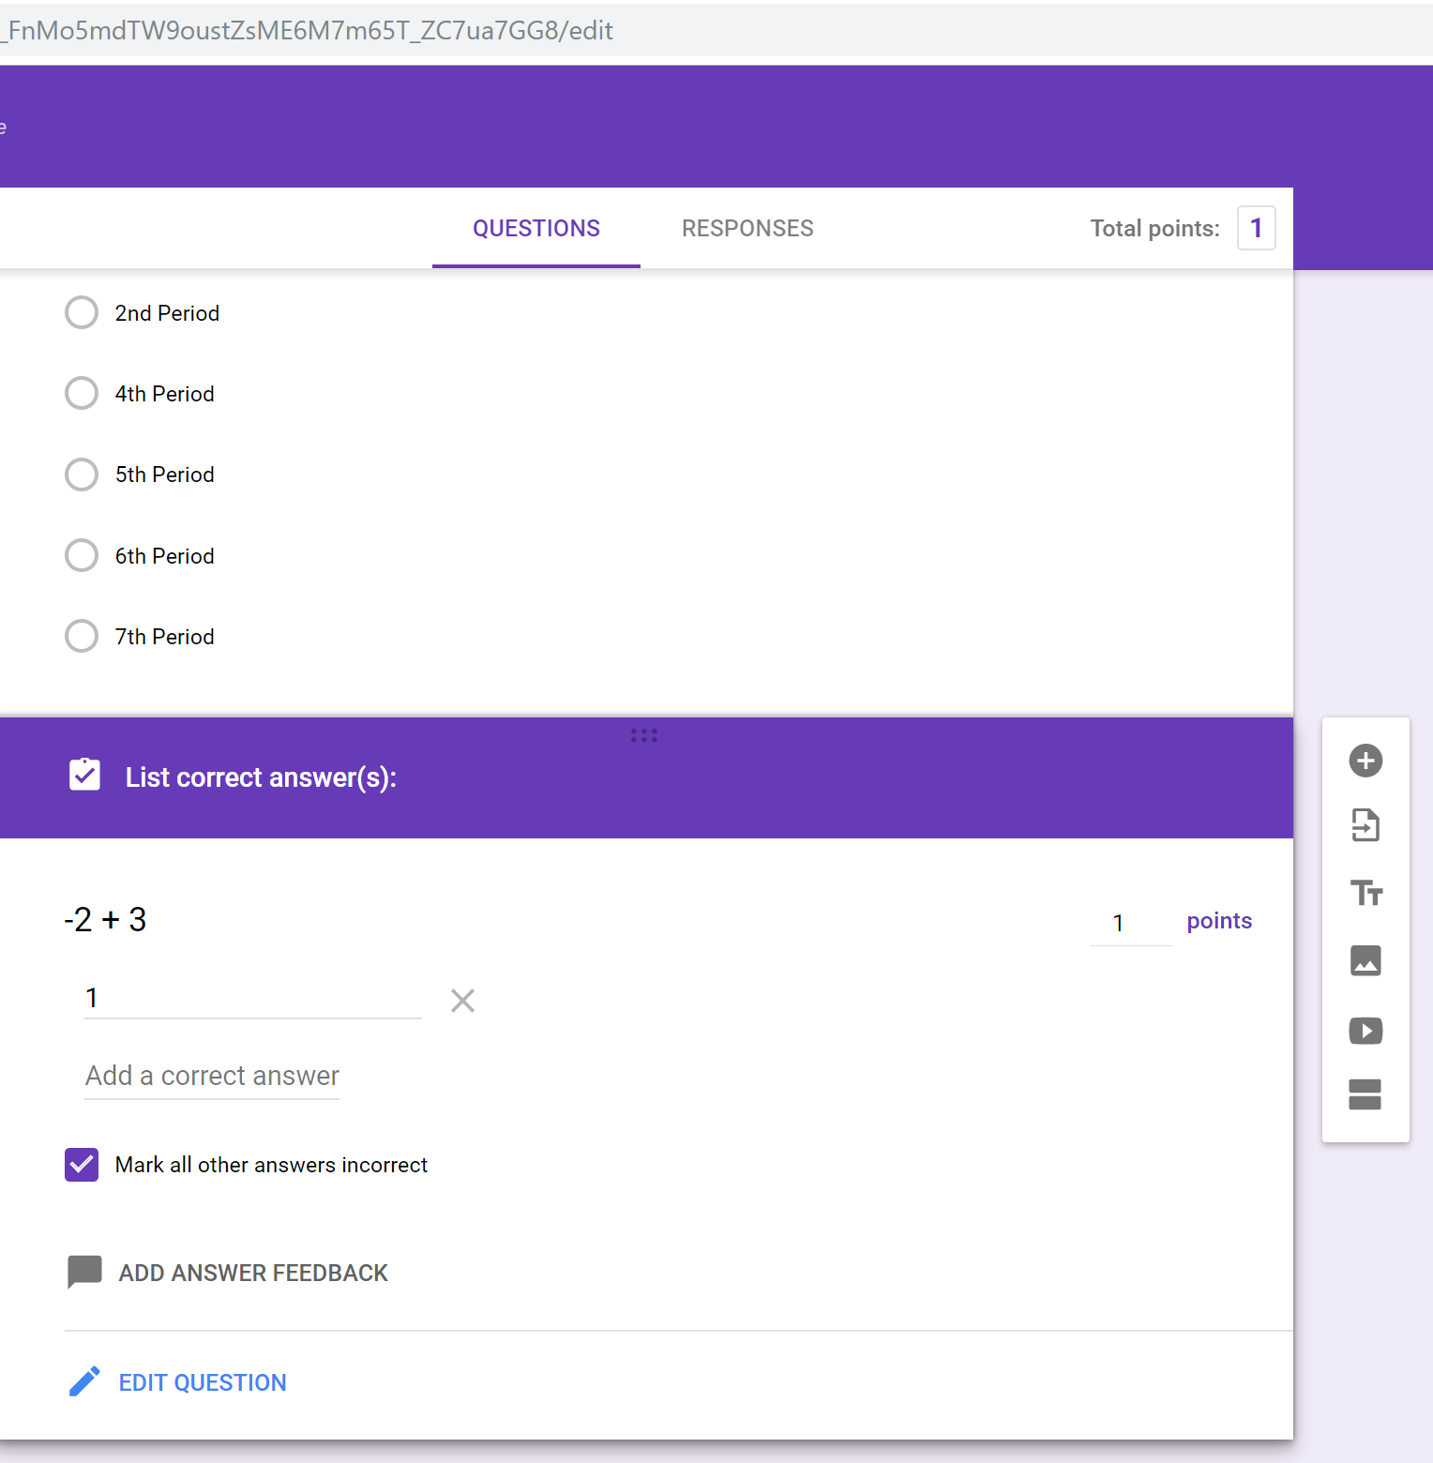Click Add a correct answer field
The image size is (1433, 1463).
click(x=211, y=1075)
